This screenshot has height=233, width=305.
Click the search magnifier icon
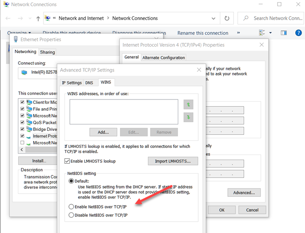(x=246, y=19)
